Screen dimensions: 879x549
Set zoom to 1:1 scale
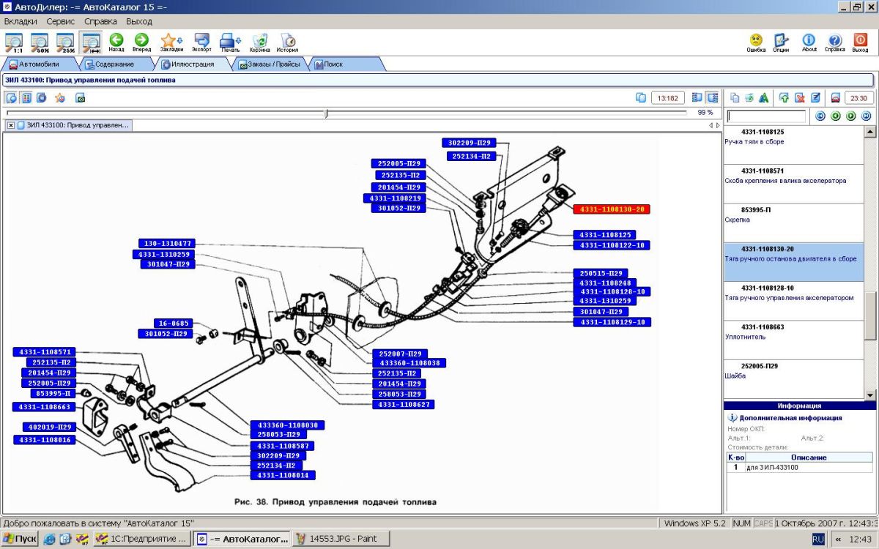[13, 42]
